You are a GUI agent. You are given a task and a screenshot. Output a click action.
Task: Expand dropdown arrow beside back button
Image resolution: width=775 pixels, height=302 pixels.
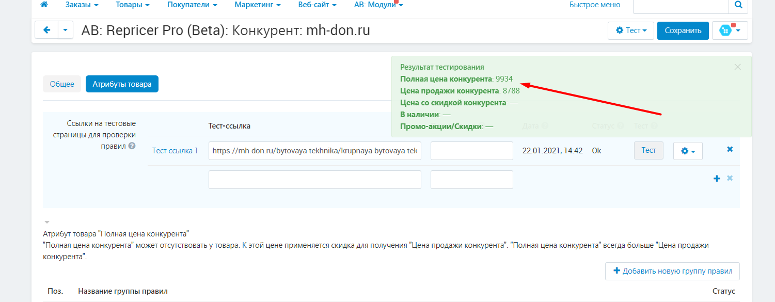[66, 30]
